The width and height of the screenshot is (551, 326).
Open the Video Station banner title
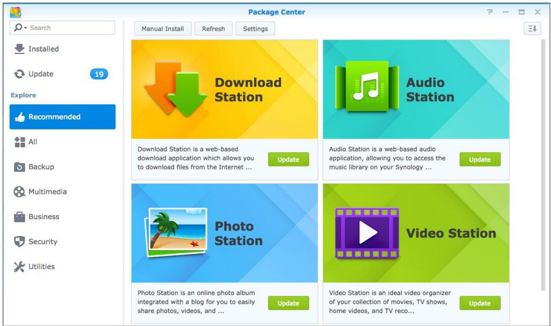click(x=451, y=233)
